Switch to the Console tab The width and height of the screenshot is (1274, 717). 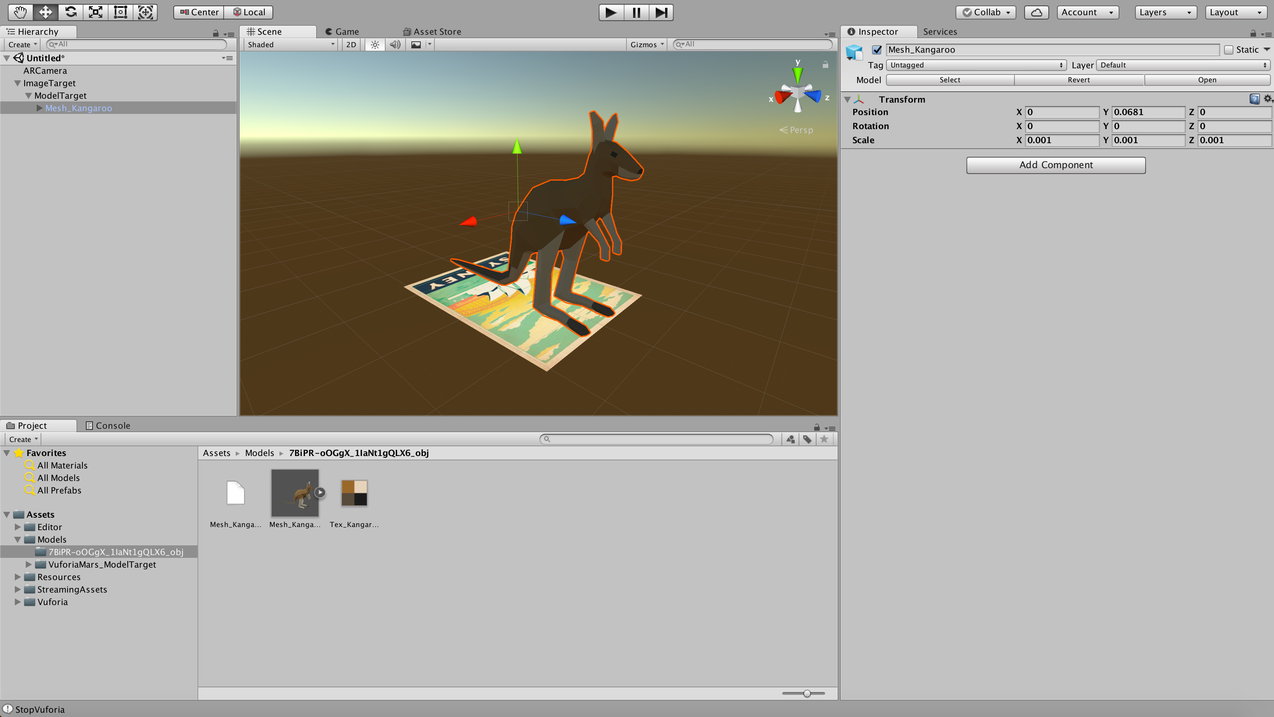(108, 426)
